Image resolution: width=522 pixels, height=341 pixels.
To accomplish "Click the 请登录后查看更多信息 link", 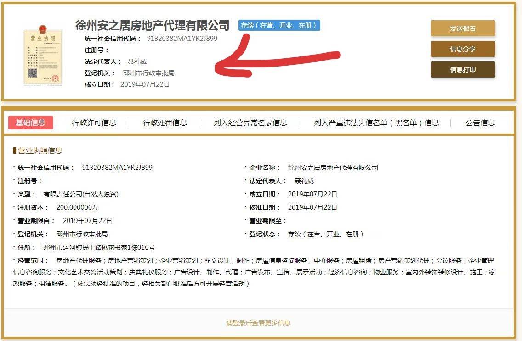I will click(x=258, y=323).
